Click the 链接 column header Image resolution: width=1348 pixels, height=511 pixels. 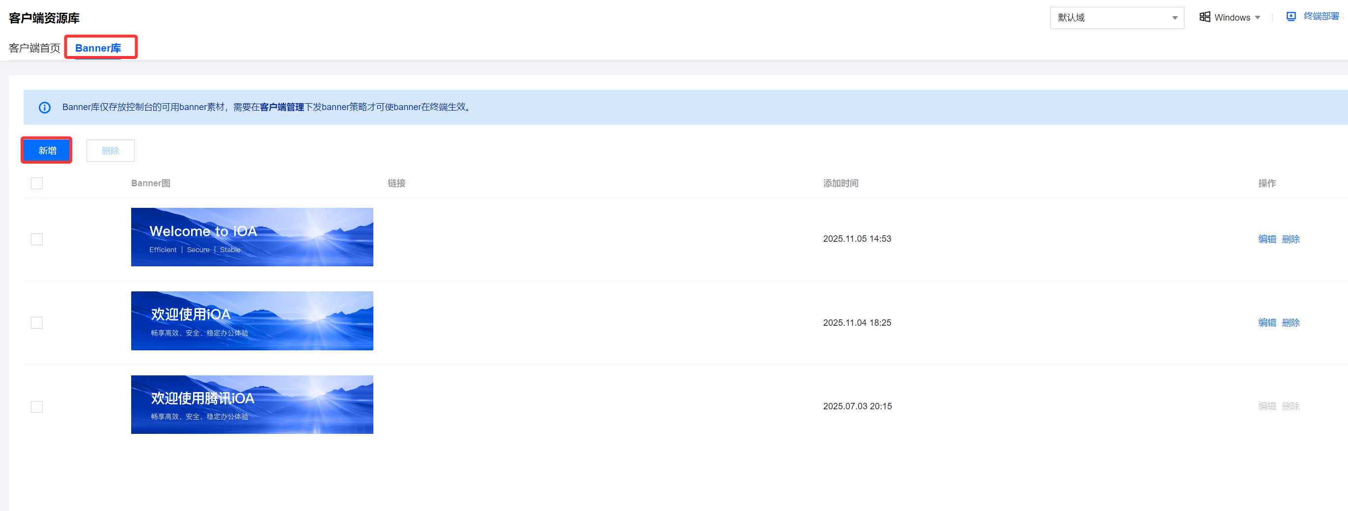pyautogui.click(x=396, y=183)
